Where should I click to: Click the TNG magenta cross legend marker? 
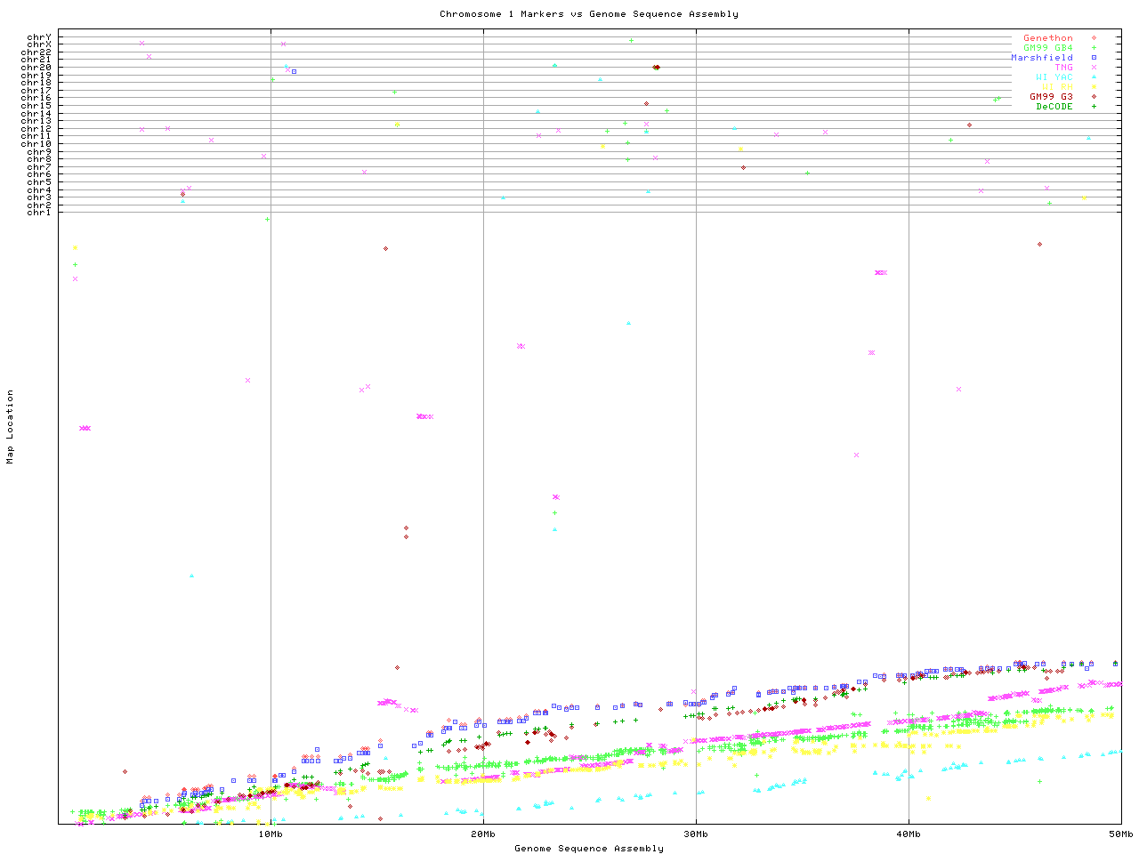1094,68
